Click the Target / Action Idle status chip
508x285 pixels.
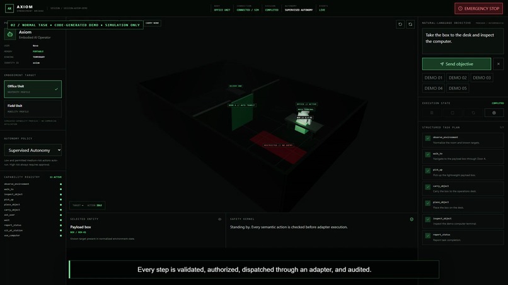[87, 206]
